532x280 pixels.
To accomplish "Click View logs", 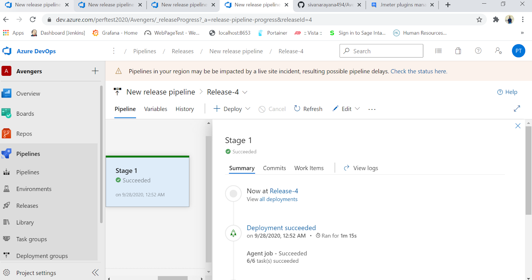I will (x=361, y=168).
